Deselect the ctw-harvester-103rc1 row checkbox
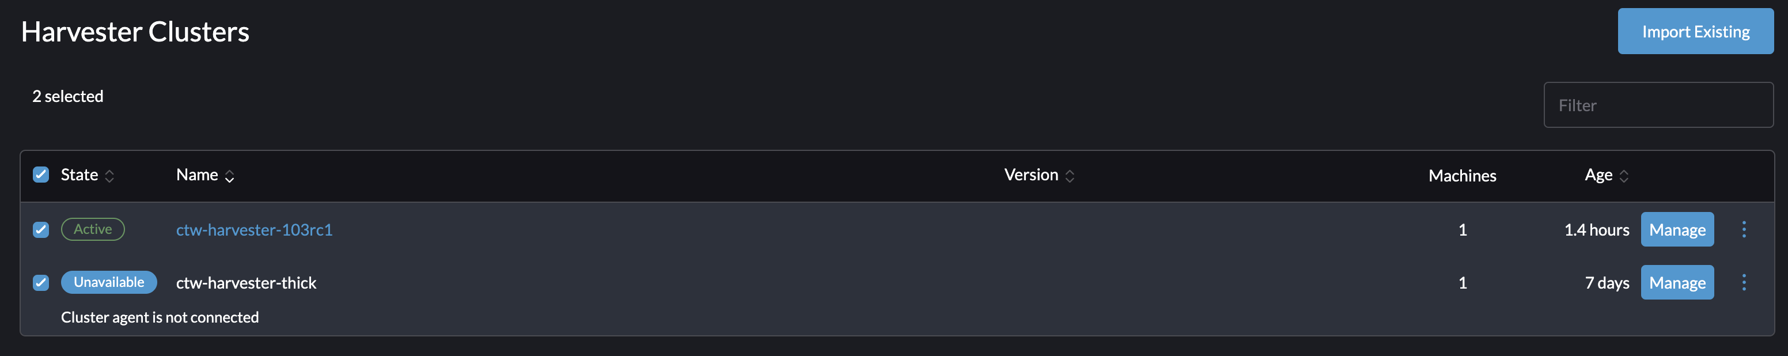The width and height of the screenshot is (1788, 356). coord(41,229)
